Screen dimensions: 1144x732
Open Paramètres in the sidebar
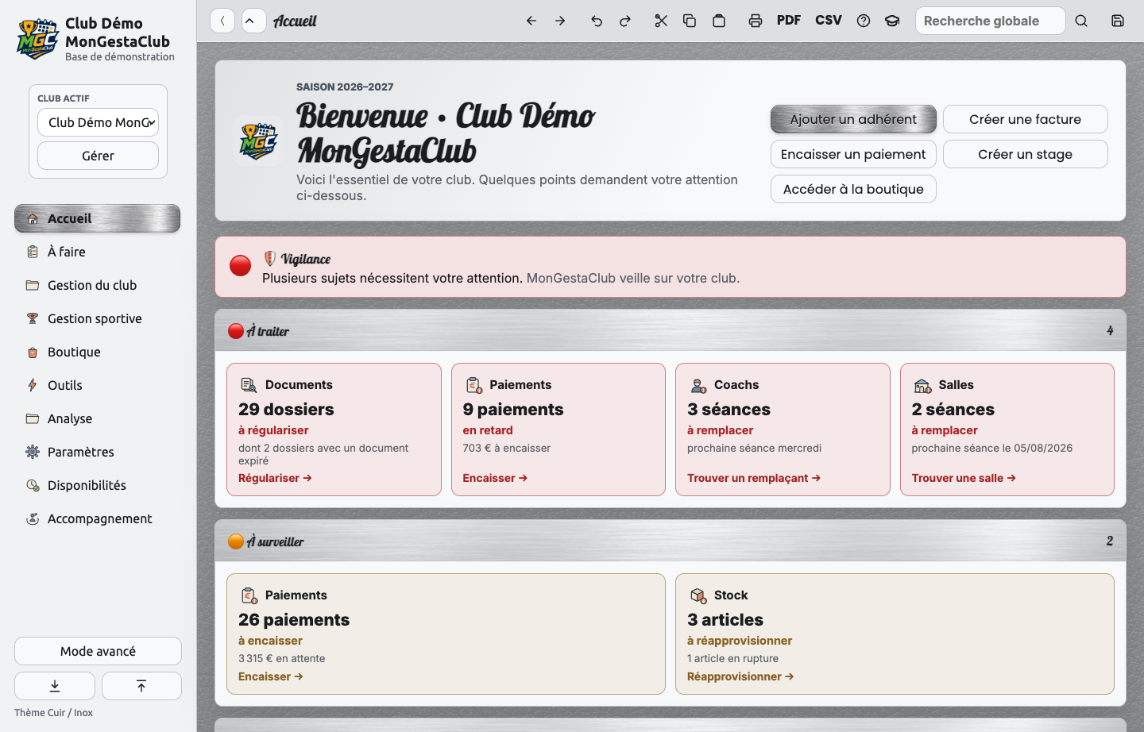click(x=97, y=452)
